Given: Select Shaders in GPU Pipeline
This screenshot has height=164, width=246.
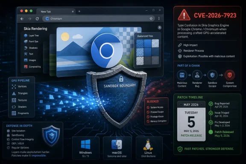Looking at the screenshot, I should coord(19,107).
